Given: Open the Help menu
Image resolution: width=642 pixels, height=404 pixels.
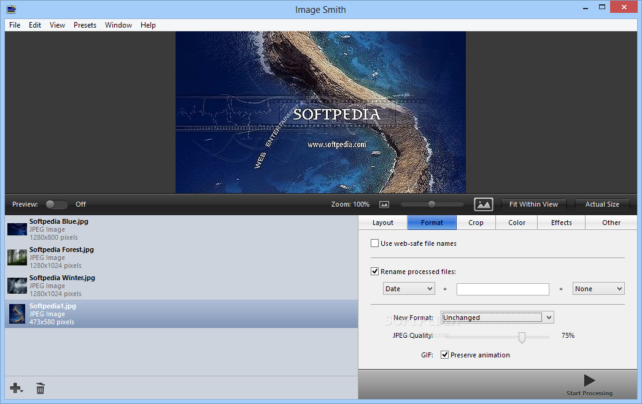Looking at the screenshot, I should (x=148, y=25).
